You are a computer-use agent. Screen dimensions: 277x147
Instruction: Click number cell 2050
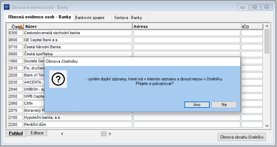click(x=16, y=97)
